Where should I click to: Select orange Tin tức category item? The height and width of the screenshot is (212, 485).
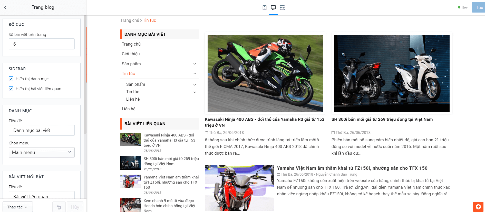click(128, 73)
